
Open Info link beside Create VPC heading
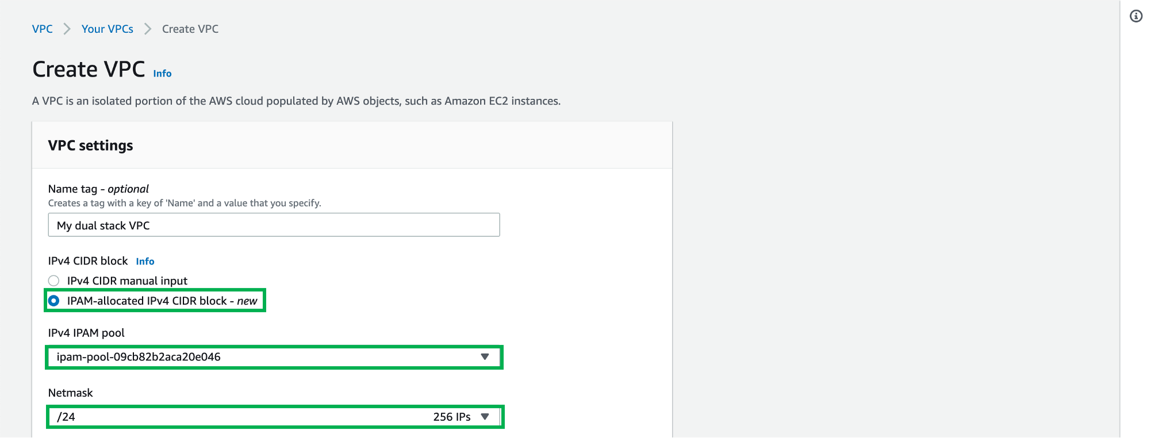click(x=162, y=74)
